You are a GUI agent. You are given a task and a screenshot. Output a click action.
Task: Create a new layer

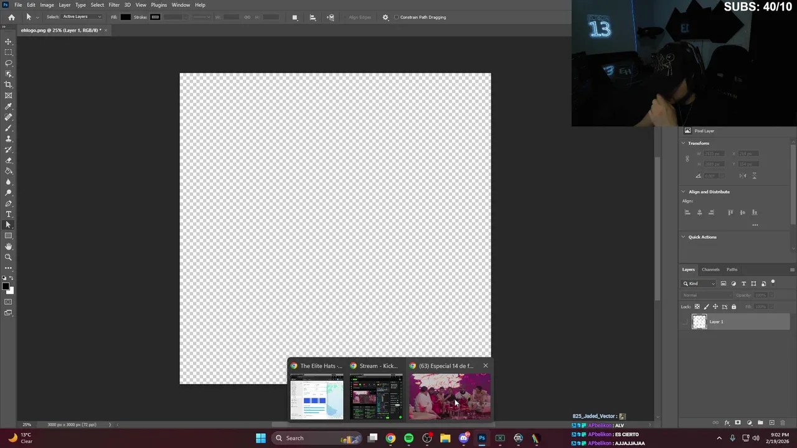click(771, 423)
